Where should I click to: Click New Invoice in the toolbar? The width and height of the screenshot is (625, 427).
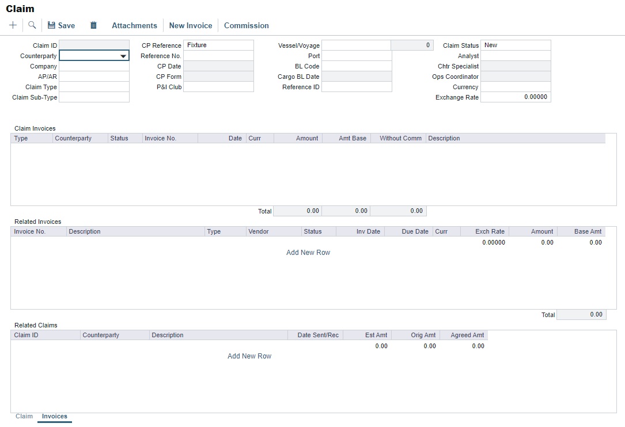[191, 25]
